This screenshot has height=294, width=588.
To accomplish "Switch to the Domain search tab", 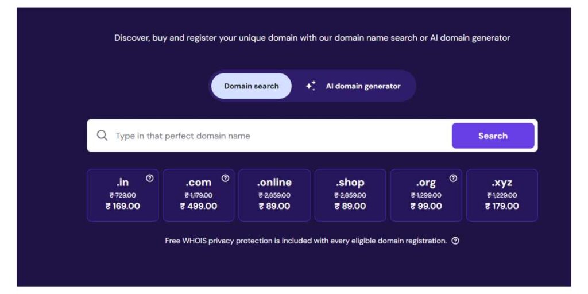I will (252, 86).
